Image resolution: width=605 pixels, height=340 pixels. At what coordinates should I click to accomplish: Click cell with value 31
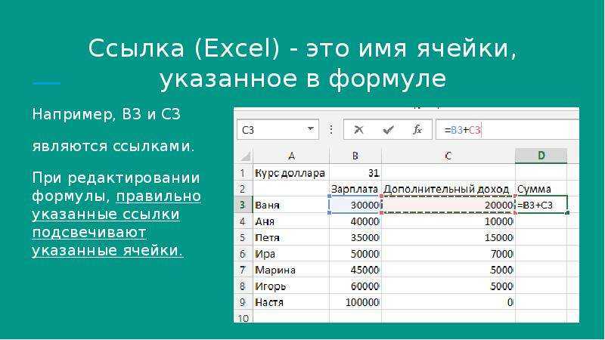355,173
